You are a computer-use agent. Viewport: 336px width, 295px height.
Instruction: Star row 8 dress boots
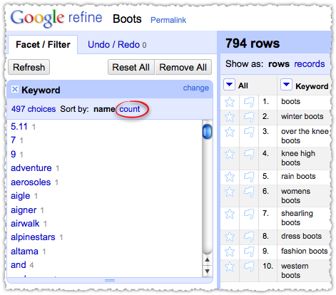click(230, 237)
